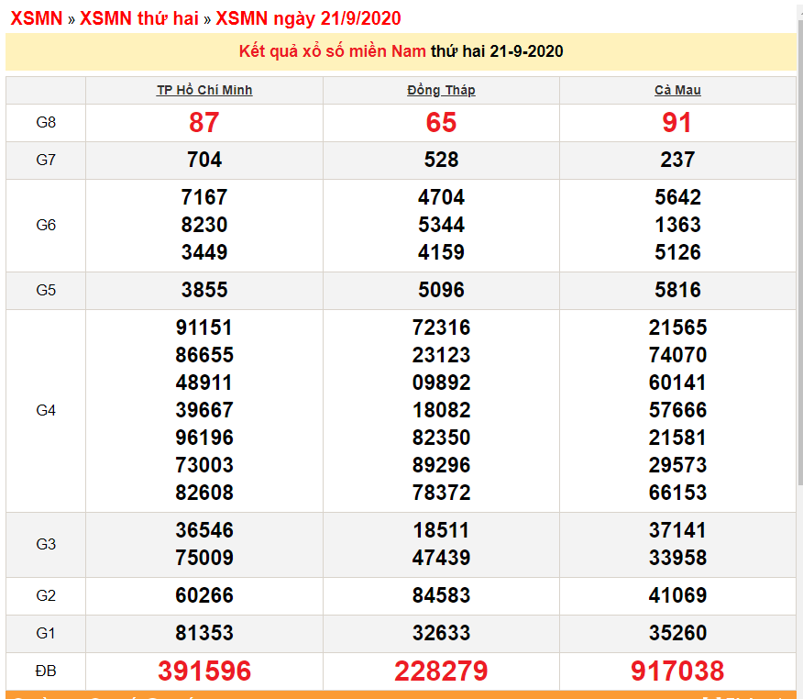Click the G4 prize row label
This screenshot has width=803, height=699.
coord(46,410)
